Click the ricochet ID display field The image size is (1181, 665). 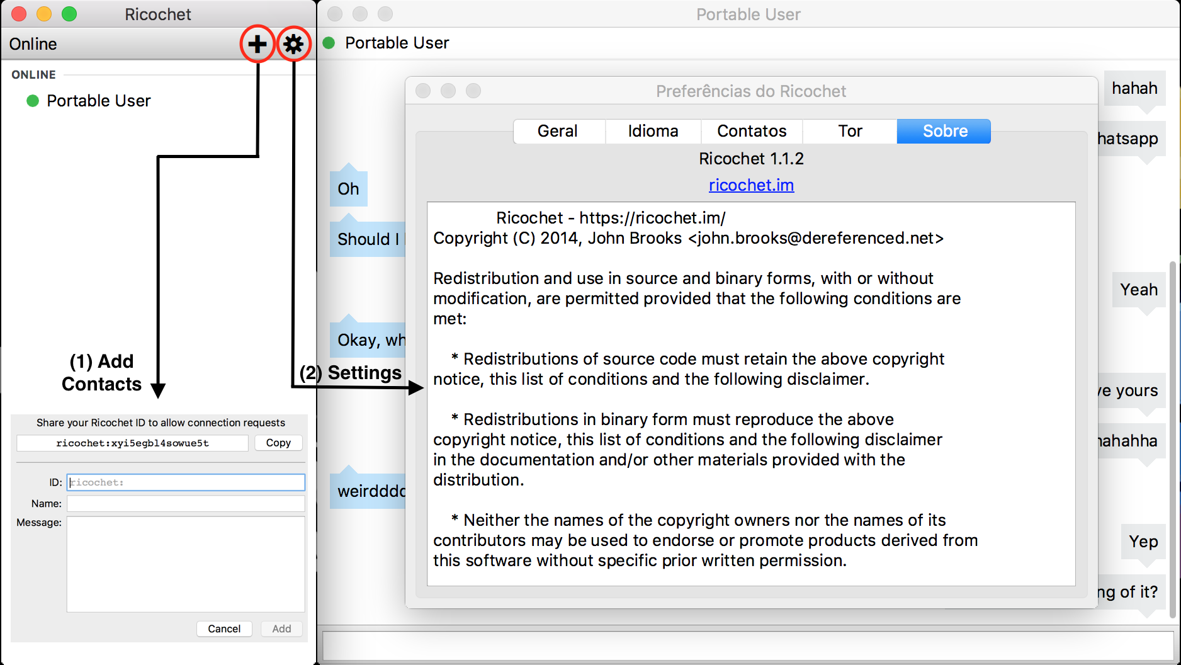[132, 443]
